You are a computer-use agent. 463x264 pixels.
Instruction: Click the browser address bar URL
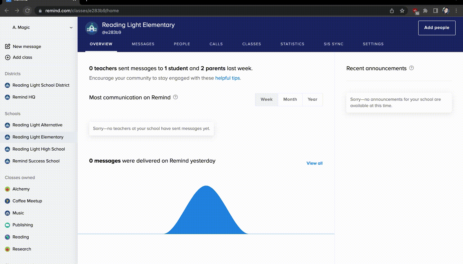tap(82, 11)
